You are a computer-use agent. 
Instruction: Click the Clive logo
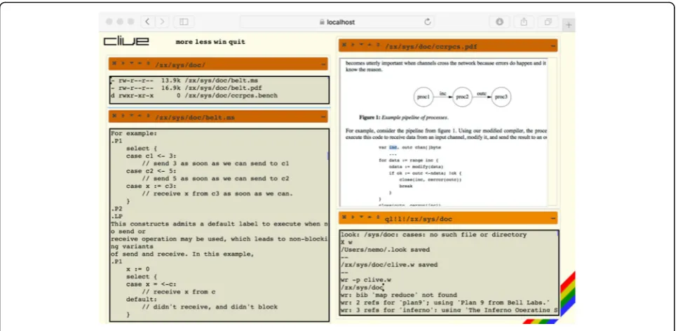click(126, 41)
